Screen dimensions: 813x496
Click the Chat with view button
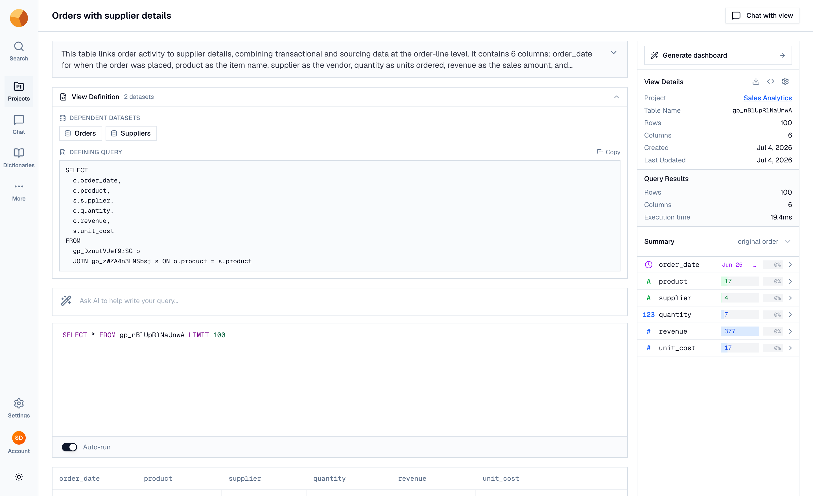[762, 16]
